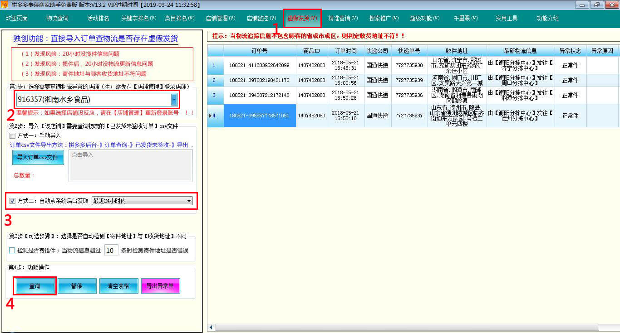Click tracking number 7727735938

click(x=409, y=65)
